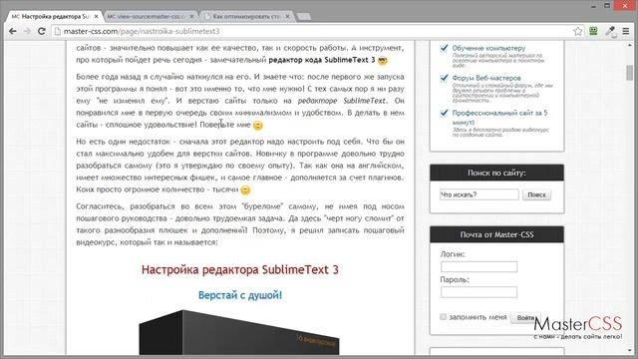Open the Chrome hamburger menu
Viewport: 638px width, 359px height.
click(626, 31)
